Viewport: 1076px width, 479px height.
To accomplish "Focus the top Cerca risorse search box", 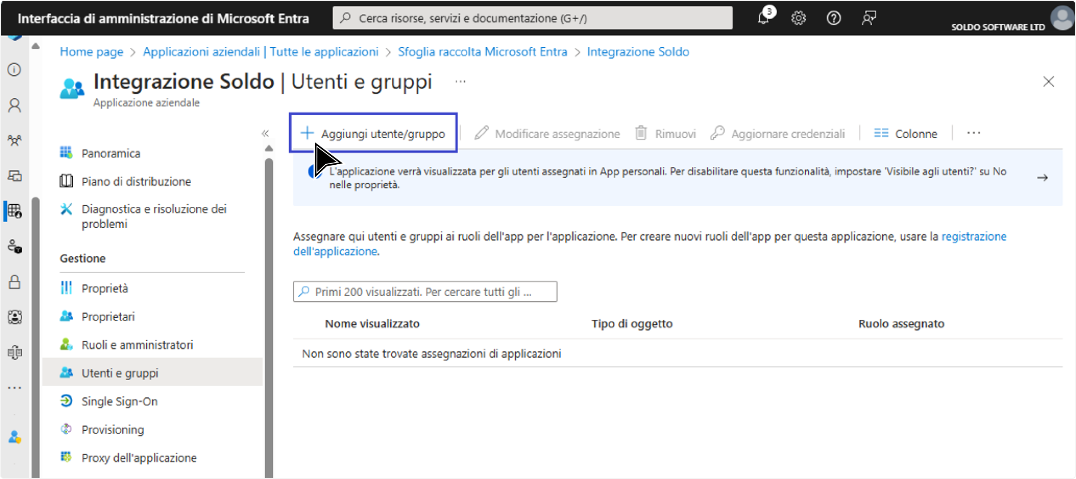I will 532,18.
